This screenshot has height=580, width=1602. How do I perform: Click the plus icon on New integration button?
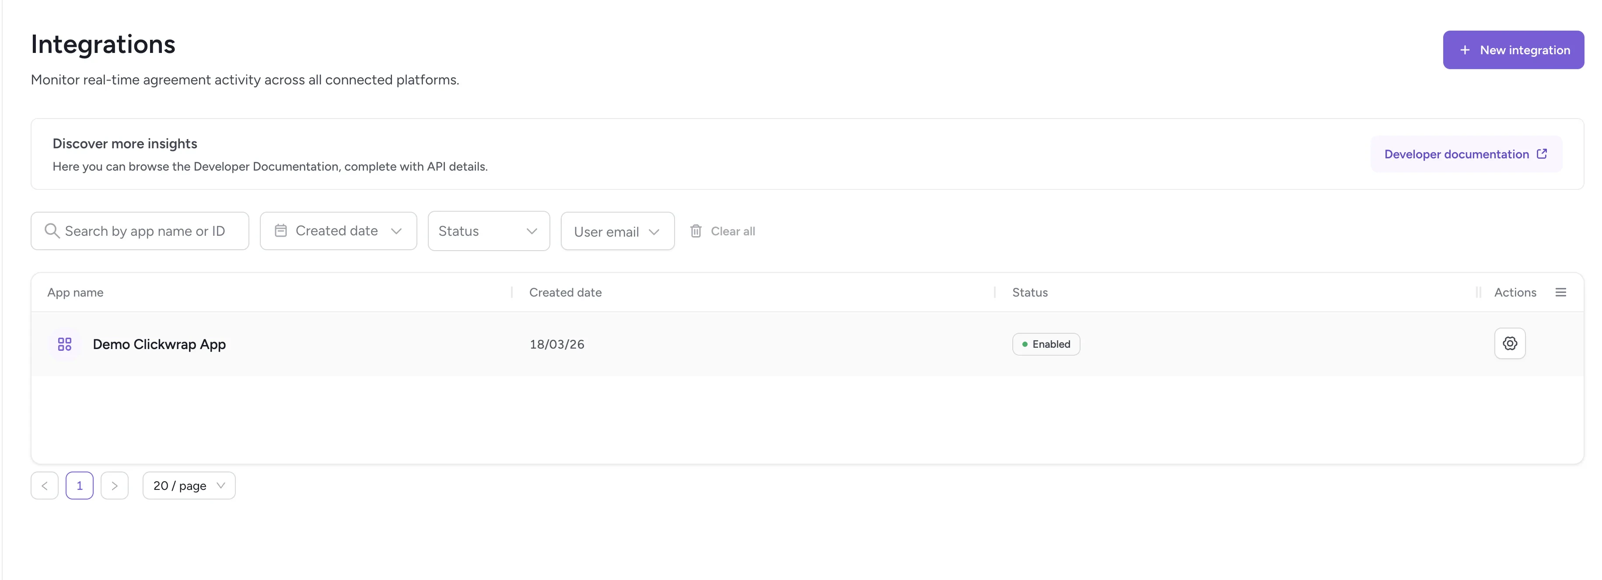(1465, 50)
